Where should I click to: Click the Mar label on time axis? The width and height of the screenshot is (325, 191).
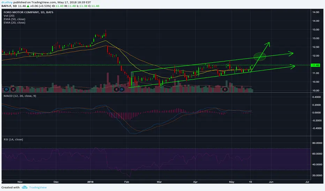[159, 182]
